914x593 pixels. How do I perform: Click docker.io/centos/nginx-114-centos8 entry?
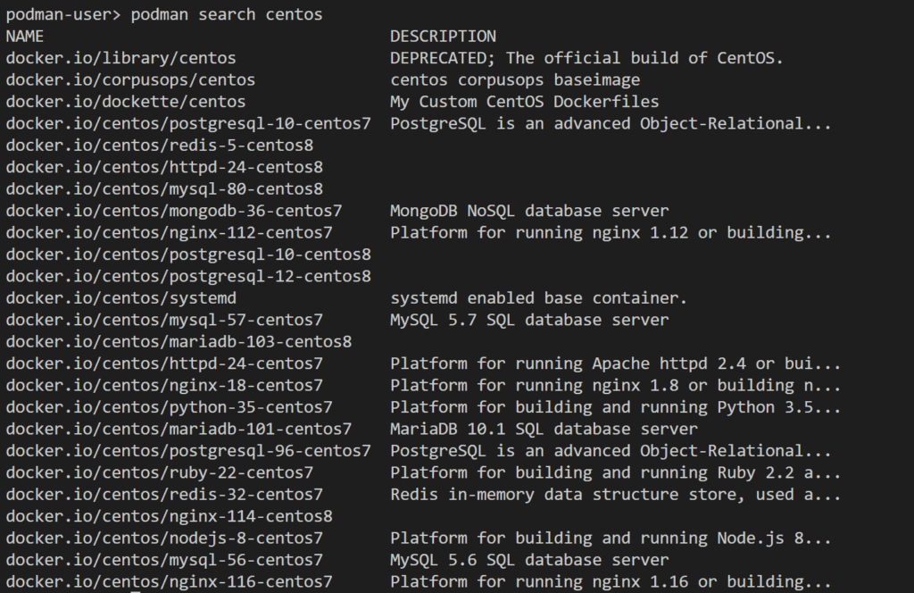[x=169, y=516]
